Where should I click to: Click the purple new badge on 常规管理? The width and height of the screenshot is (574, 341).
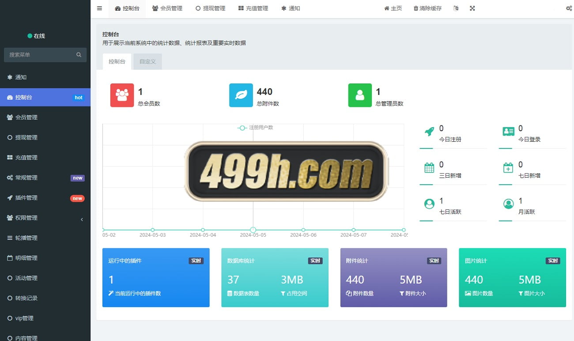click(x=77, y=178)
